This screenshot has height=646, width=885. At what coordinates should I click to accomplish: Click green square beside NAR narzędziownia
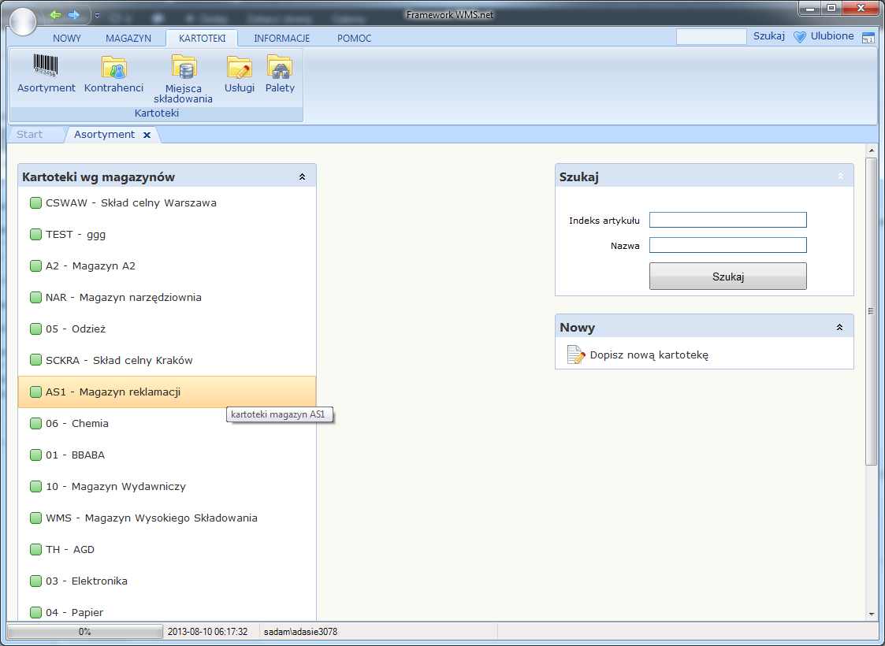[x=35, y=297]
